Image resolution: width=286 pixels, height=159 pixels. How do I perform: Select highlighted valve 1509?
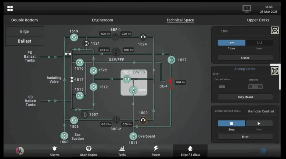tap(143, 120)
